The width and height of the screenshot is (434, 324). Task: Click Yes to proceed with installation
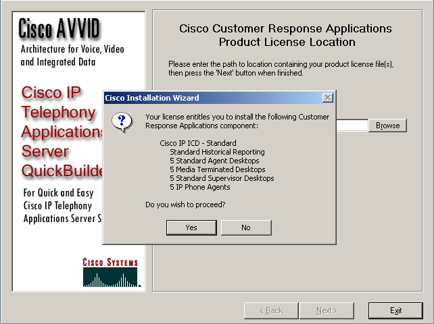[191, 227]
